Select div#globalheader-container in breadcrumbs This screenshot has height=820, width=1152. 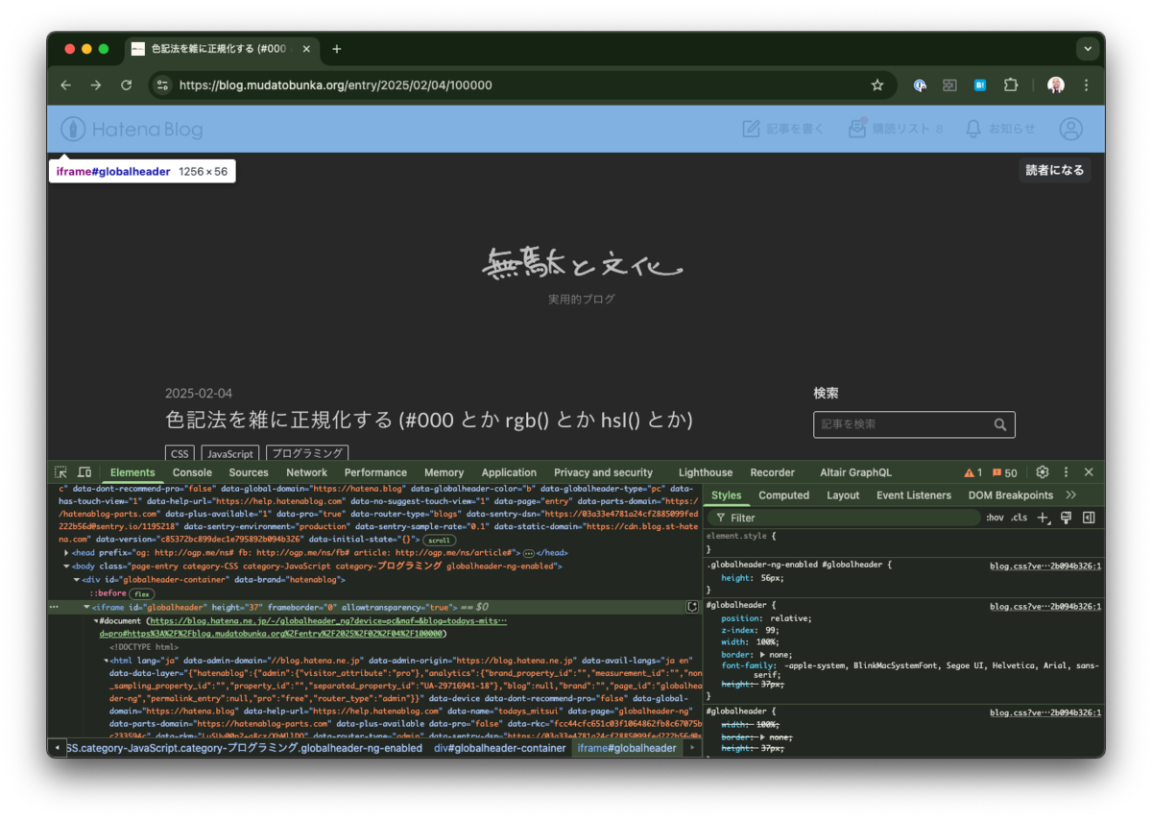(x=500, y=748)
